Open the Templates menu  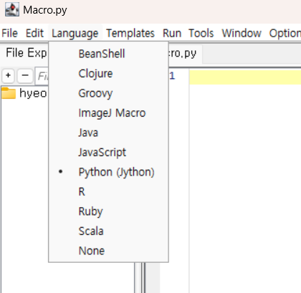click(130, 33)
